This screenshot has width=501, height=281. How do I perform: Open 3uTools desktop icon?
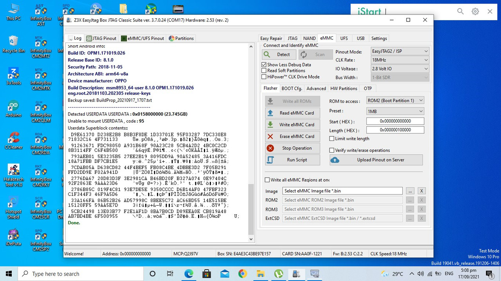pyautogui.click(x=14, y=76)
